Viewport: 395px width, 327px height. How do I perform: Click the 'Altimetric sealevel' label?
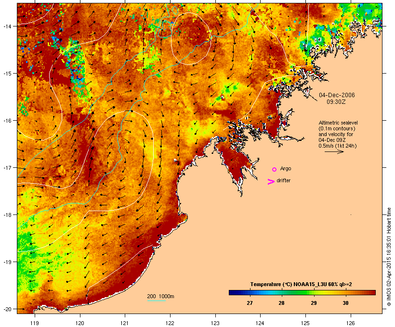(338, 123)
